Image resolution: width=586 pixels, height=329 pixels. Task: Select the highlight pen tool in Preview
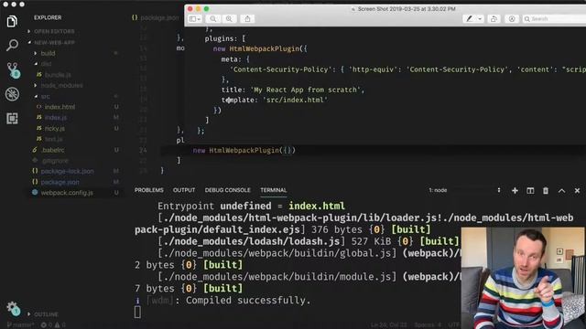tap(469, 18)
